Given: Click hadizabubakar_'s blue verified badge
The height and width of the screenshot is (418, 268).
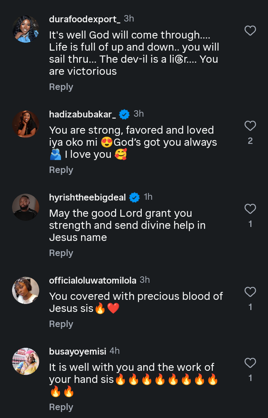Looking at the screenshot, I should coord(124,114).
